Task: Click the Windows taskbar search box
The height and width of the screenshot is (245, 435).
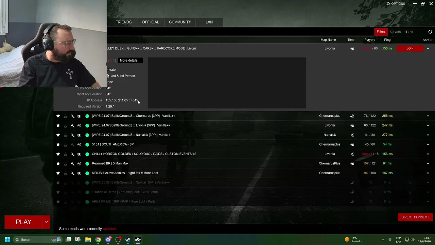Action: coord(38,240)
